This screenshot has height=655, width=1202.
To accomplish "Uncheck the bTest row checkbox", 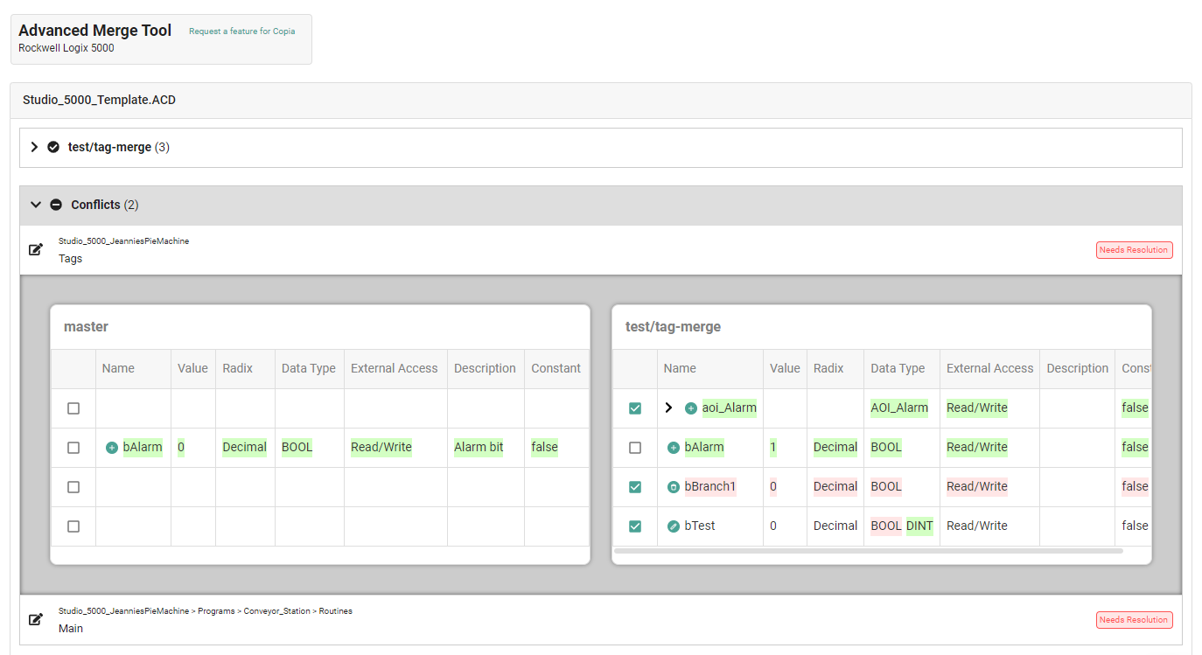I will tap(635, 526).
